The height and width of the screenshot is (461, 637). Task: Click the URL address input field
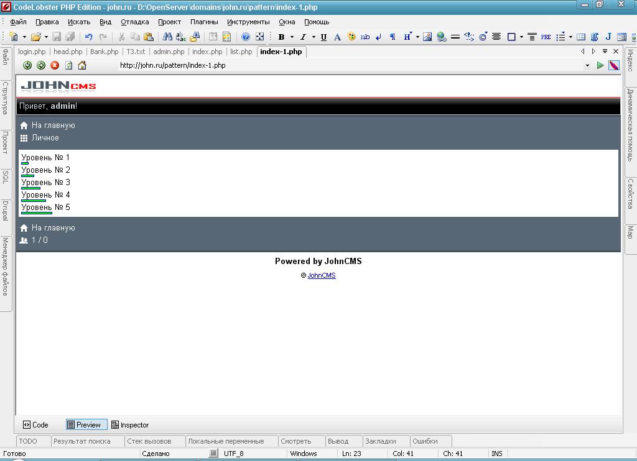coord(348,65)
